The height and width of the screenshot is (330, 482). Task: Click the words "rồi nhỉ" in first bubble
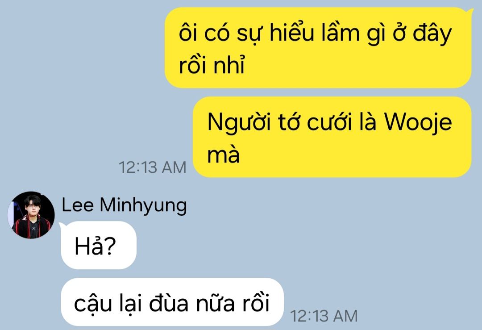(212, 66)
